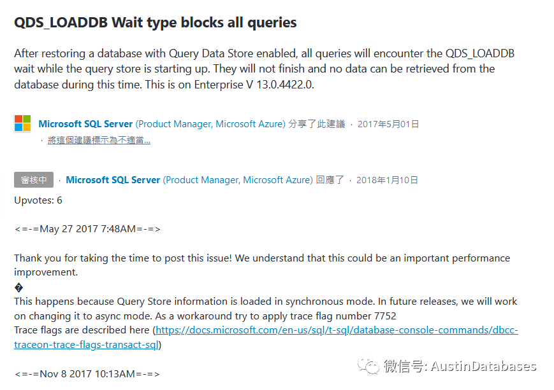Click Product Manager text beside 分享了此建議
The width and height of the screenshot is (554, 390).
tap(210, 124)
